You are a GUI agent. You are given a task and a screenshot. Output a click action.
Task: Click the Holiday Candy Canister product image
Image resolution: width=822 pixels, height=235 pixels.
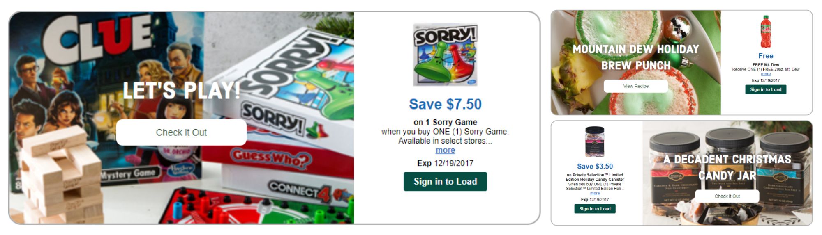(595, 142)
